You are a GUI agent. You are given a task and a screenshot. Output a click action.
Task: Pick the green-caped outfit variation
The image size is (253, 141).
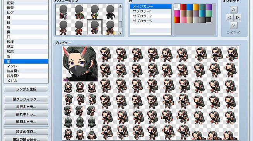coord(79,12)
